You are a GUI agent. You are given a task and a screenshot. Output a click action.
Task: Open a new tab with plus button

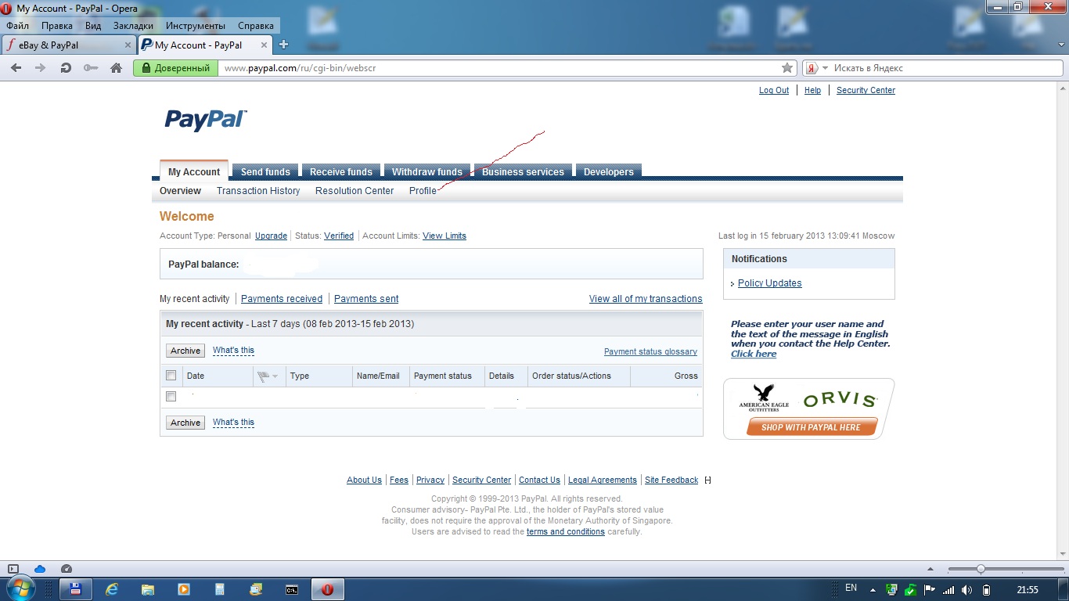(x=284, y=45)
